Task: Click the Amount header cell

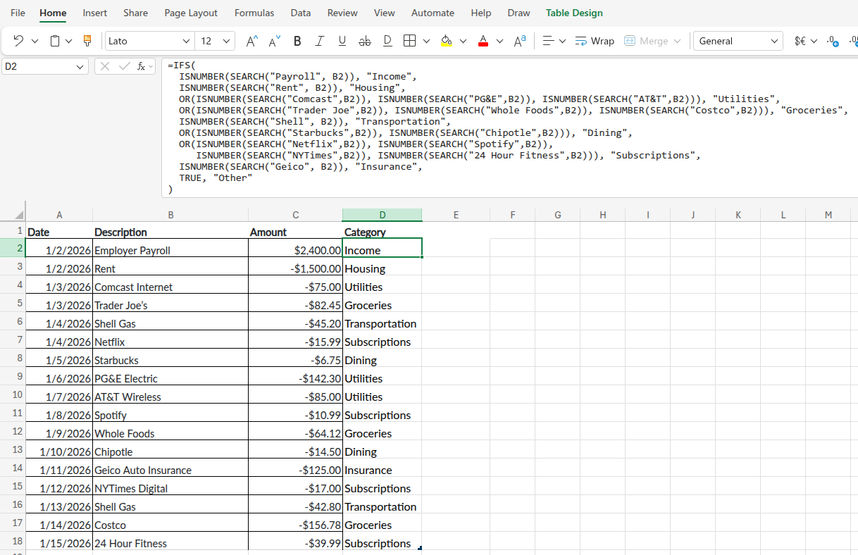Action: point(295,232)
